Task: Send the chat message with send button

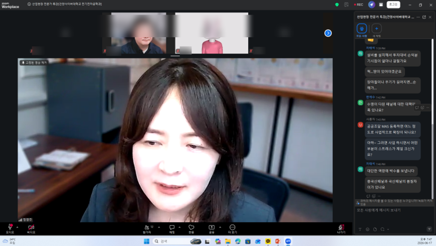Action: click(429, 229)
